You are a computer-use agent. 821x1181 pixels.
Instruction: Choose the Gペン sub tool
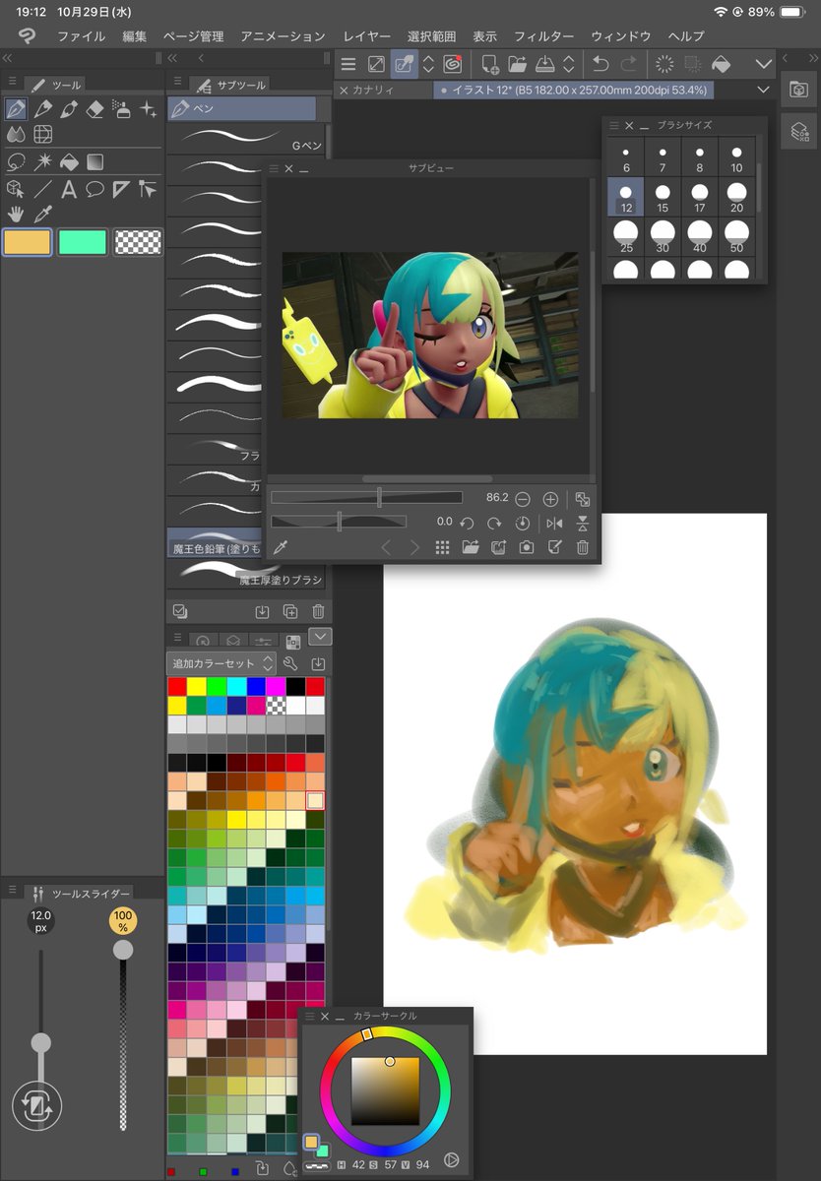pos(246,138)
